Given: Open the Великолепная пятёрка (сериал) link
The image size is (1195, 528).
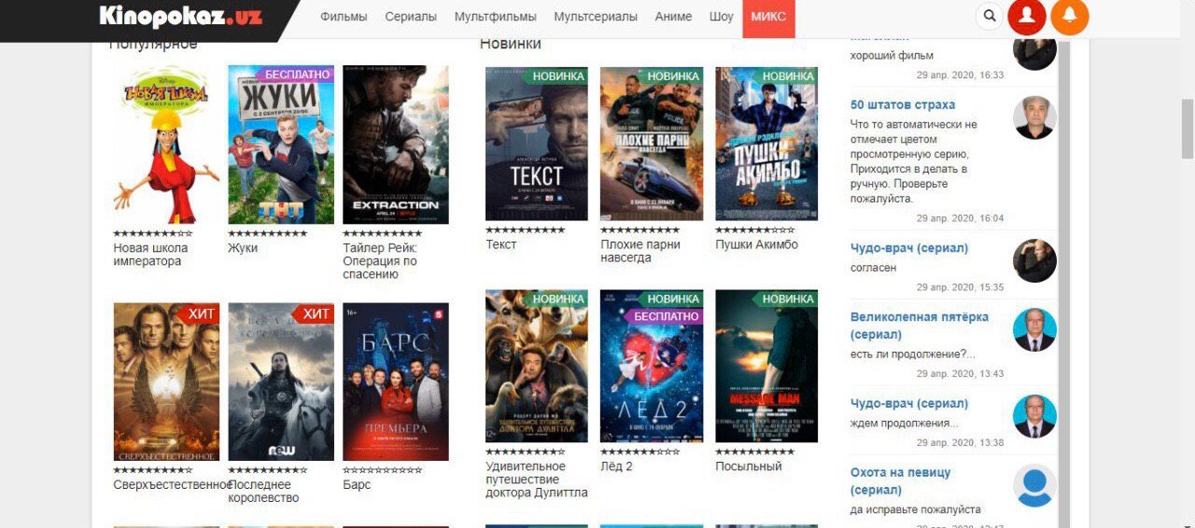Looking at the screenshot, I should tap(919, 326).
